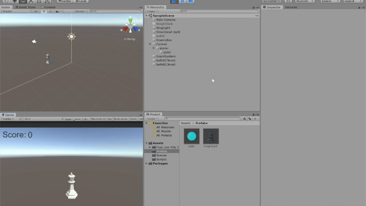The image size is (366, 206).
Task: Select the Rotate tool in the toolbar
Action: point(22,1)
